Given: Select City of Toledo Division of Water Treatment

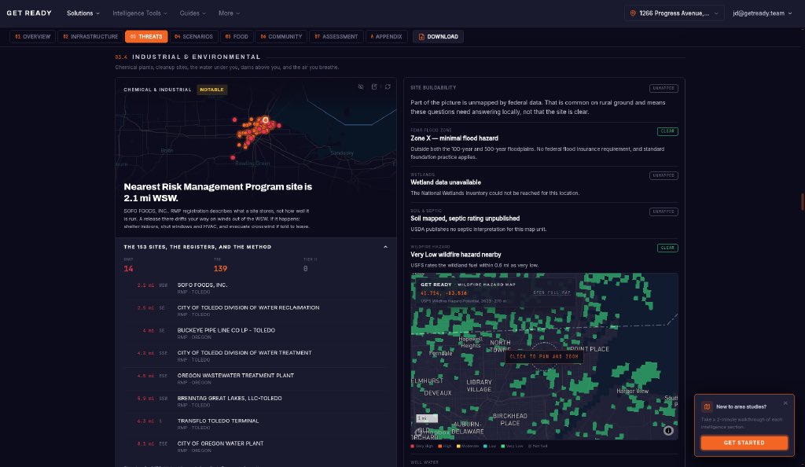Looking at the screenshot, I should (255, 355).
